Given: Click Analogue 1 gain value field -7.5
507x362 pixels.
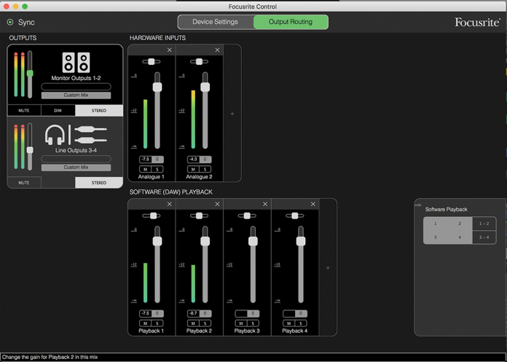Looking at the screenshot, I should (146, 160).
